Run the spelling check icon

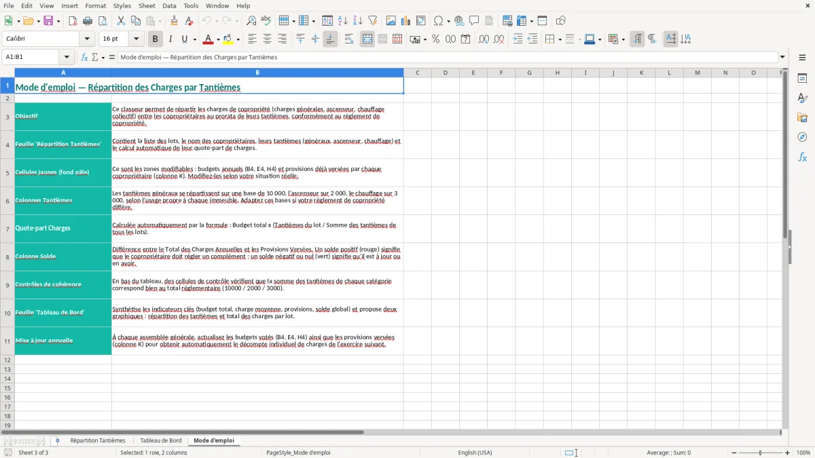[266, 21]
